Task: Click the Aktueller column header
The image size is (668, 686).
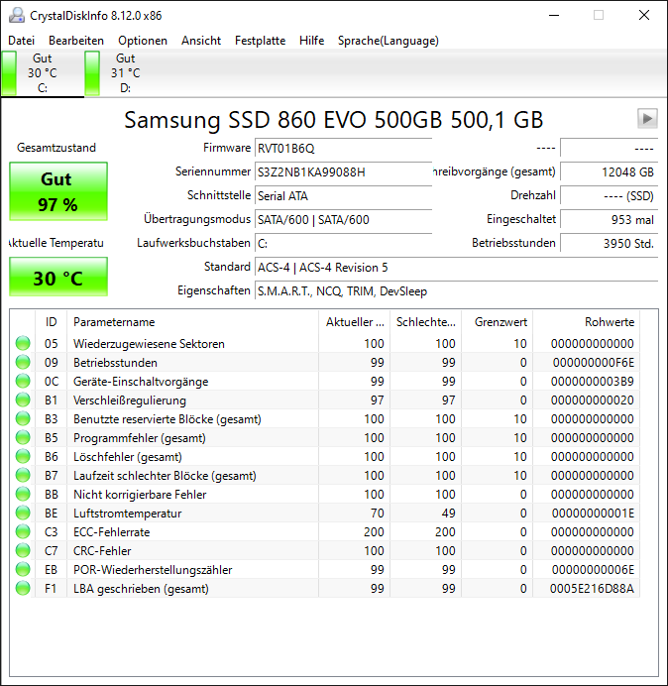Action: pos(355,322)
